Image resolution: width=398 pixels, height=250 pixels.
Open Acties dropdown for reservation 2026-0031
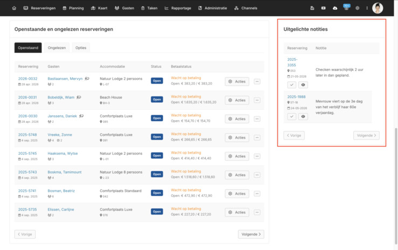pyautogui.click(x=237, y=100)
